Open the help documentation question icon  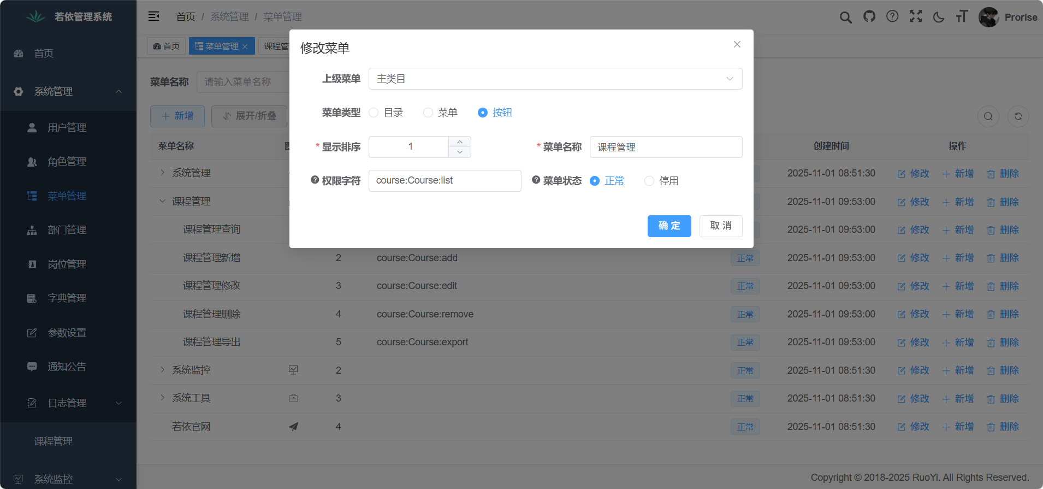(x=892, y=17)
